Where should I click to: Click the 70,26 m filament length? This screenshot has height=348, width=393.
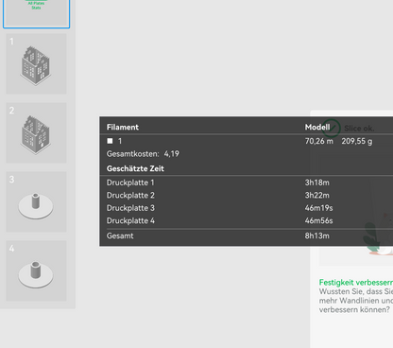click(x=318, y=141)
